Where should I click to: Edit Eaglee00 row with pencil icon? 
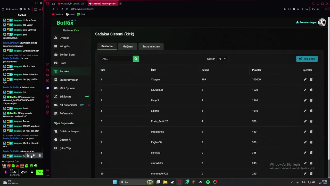point(305,142)
